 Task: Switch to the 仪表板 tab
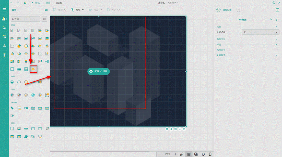pos(59,3)
